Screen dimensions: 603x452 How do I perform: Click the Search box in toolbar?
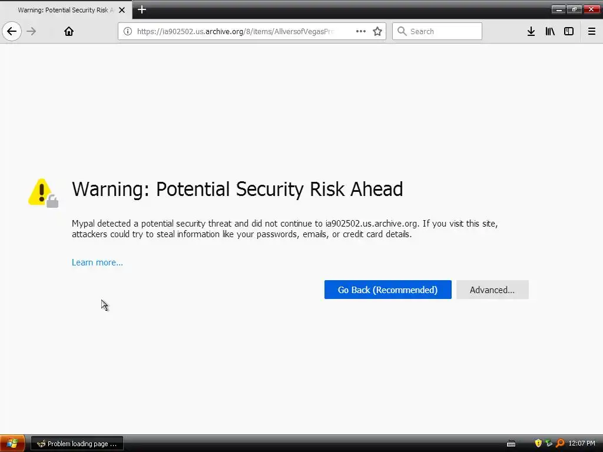click(x=438, y=31)
